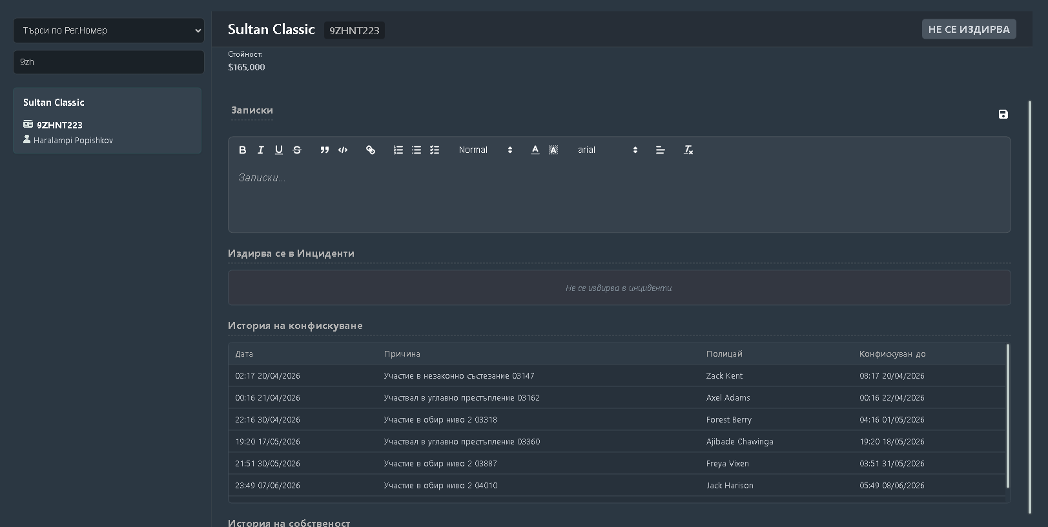Click the date '19:20 17/05/2026'
This screenshot has height=527, width=1048.
point(267,442)
